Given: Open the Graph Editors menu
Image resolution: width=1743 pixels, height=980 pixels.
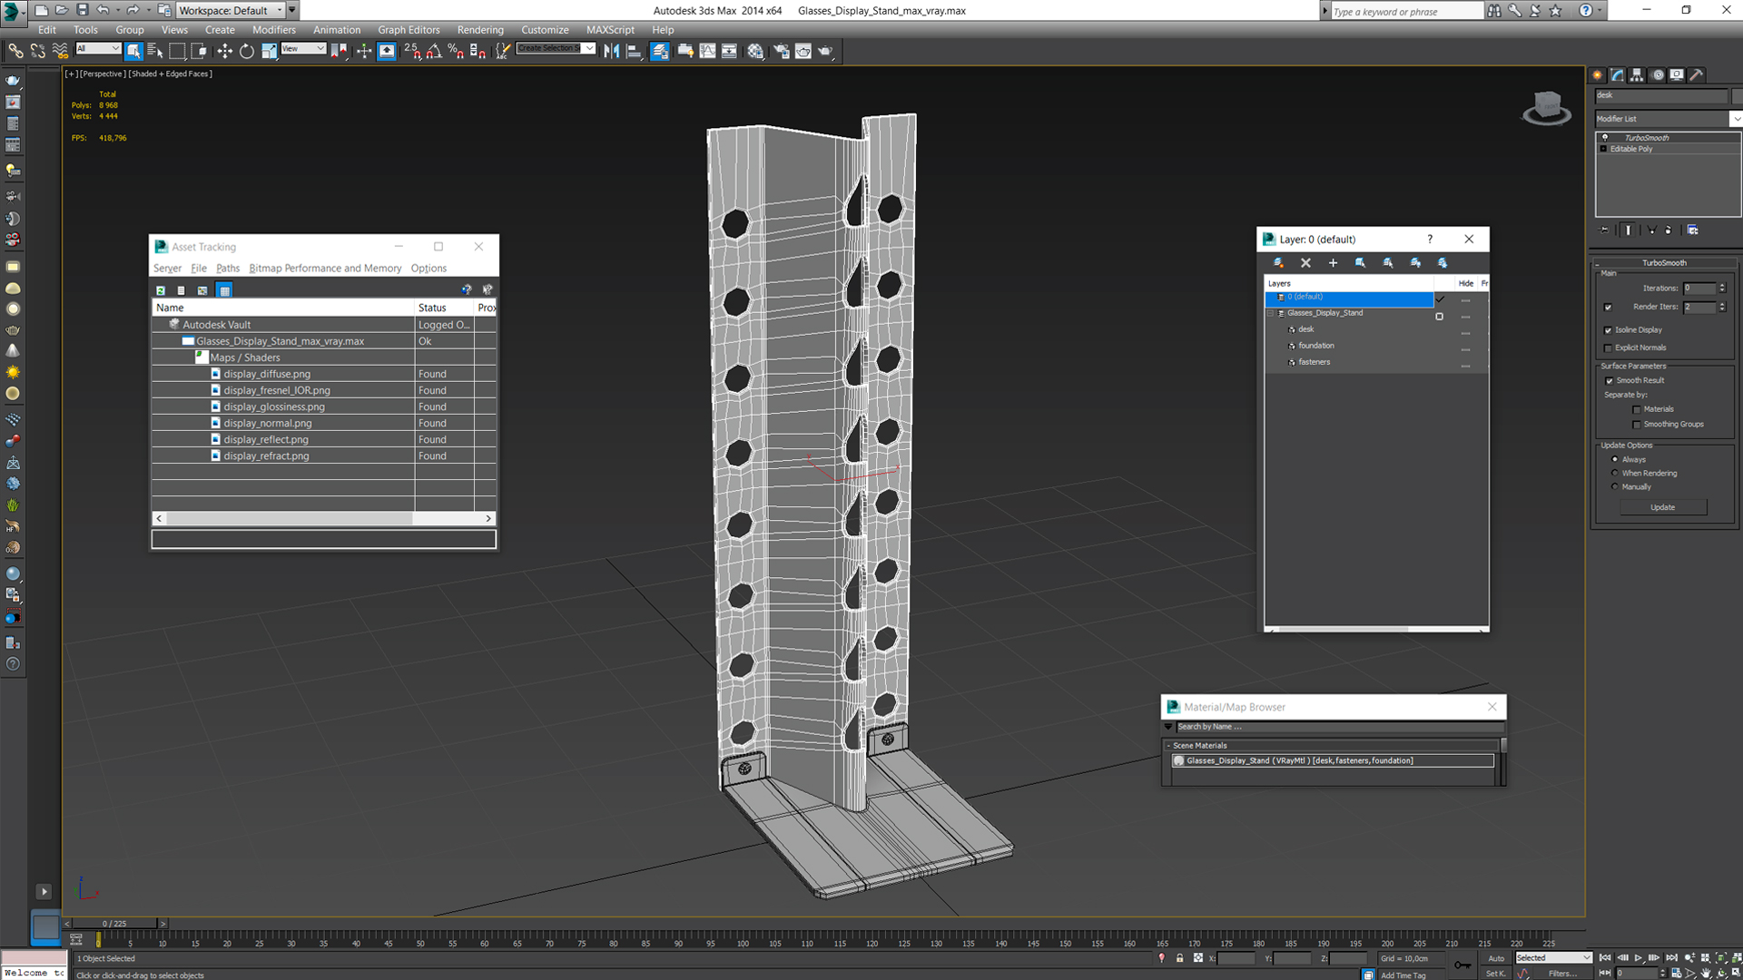Looking at the screenshot, I should pyautogui.click(x=409, y=30).
